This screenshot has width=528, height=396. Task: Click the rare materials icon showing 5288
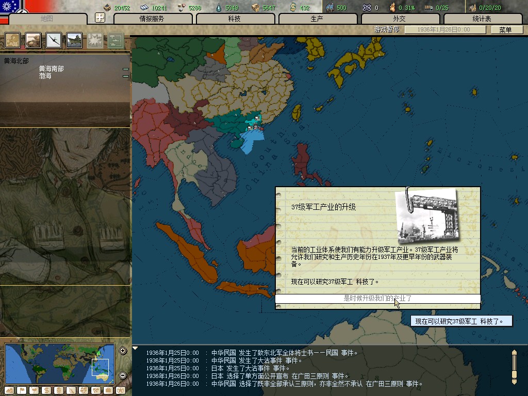pos(181,7)
